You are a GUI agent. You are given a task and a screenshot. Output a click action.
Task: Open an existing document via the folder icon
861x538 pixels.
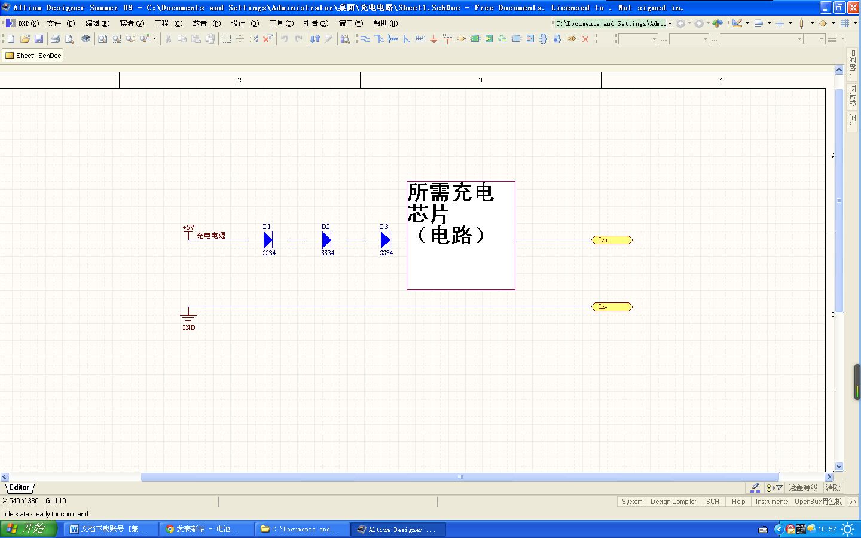tap(25, 39)
